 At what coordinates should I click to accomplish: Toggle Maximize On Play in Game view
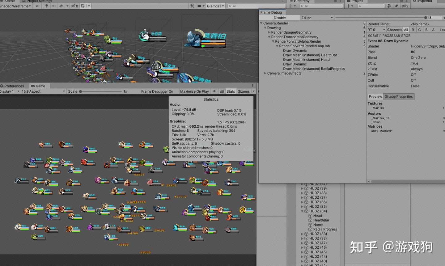coord(195,91)
